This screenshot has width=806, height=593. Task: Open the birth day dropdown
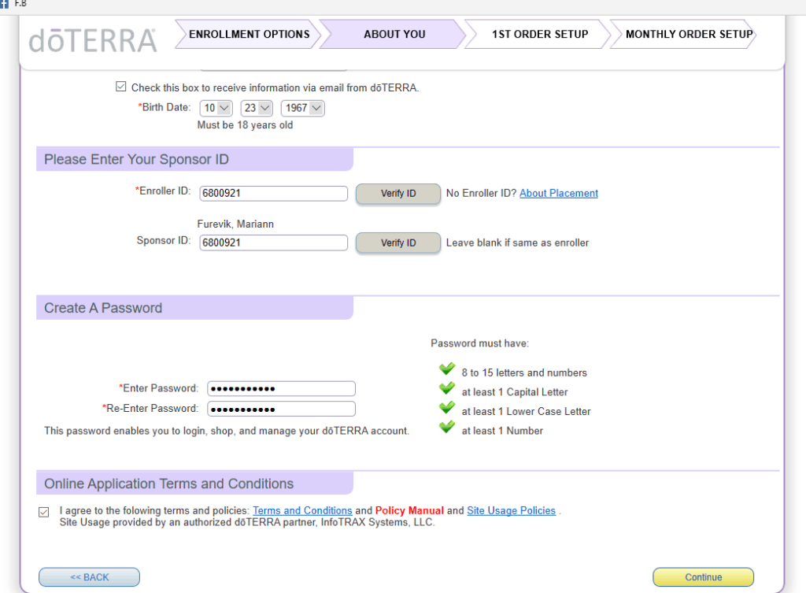257,108
